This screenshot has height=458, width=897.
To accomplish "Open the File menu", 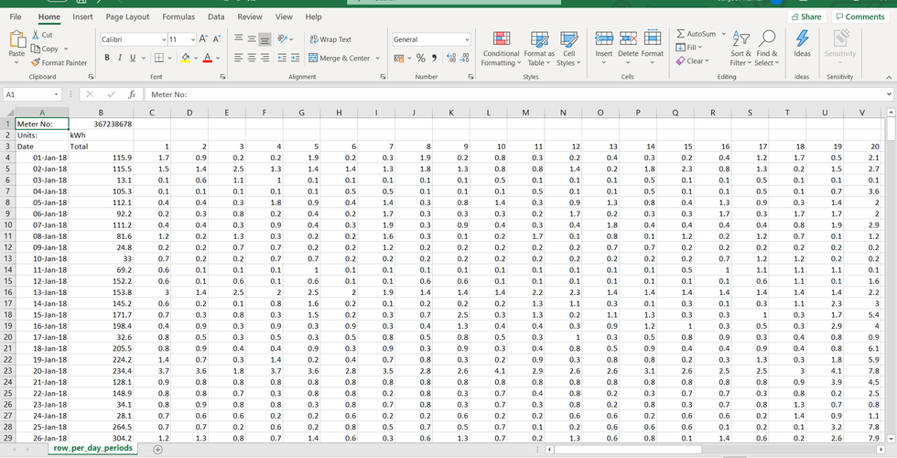I will coord(16,17).
